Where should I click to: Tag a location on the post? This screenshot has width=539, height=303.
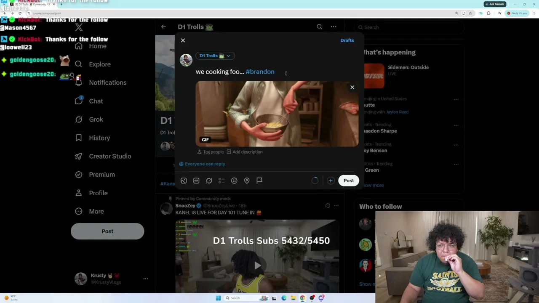tap(247, 181)
